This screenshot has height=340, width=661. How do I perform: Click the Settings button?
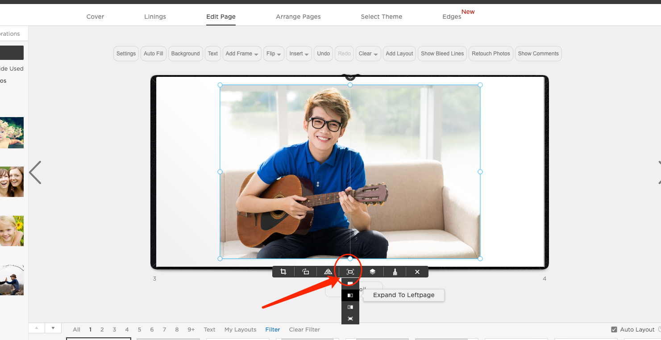tap(126, 54)
